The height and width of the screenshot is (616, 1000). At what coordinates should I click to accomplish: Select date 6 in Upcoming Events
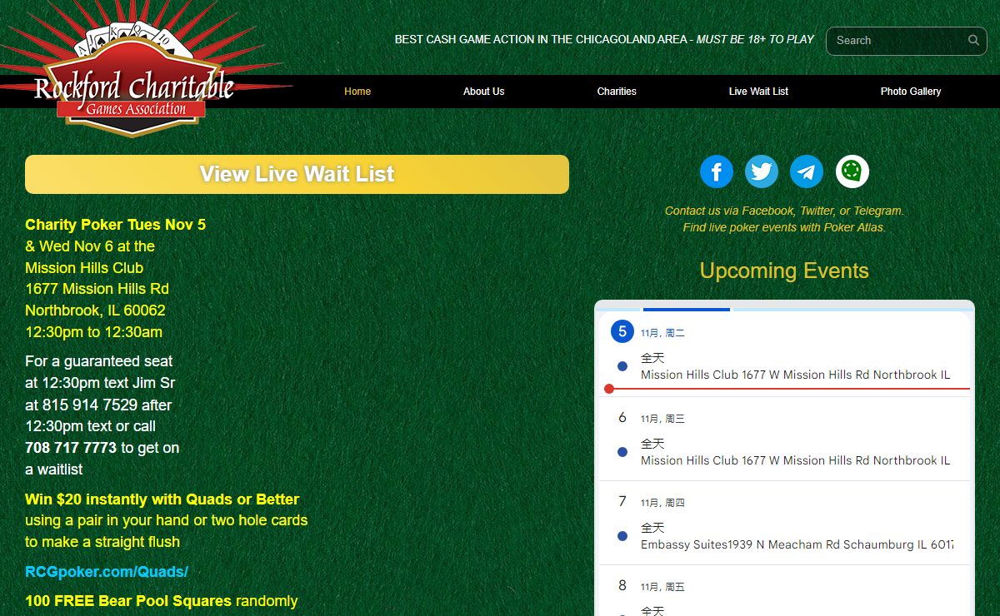point(622,417)
